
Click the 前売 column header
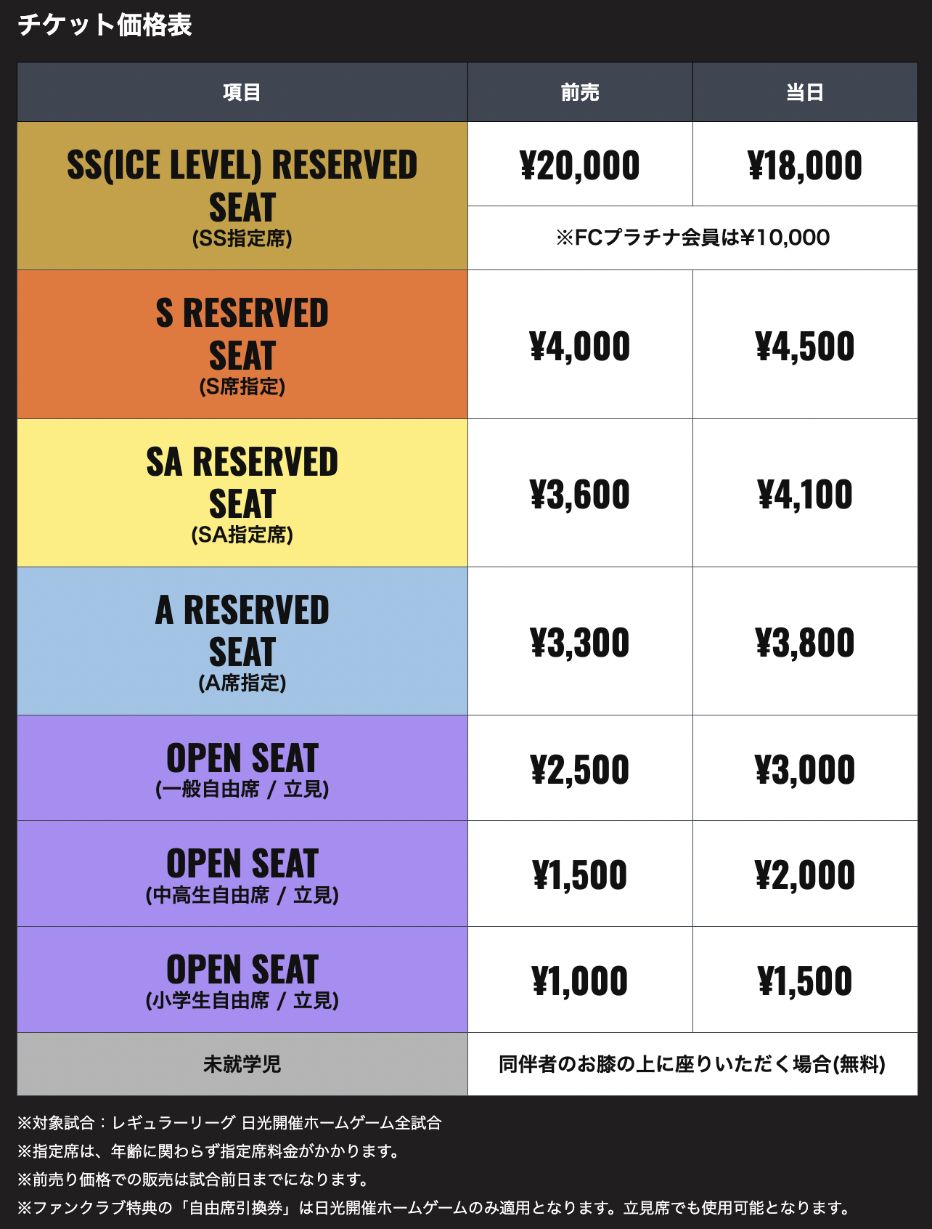point(580,92)
